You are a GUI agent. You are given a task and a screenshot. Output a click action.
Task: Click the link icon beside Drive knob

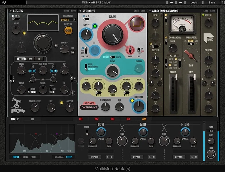pyautogui.click(x=56, y=46)
